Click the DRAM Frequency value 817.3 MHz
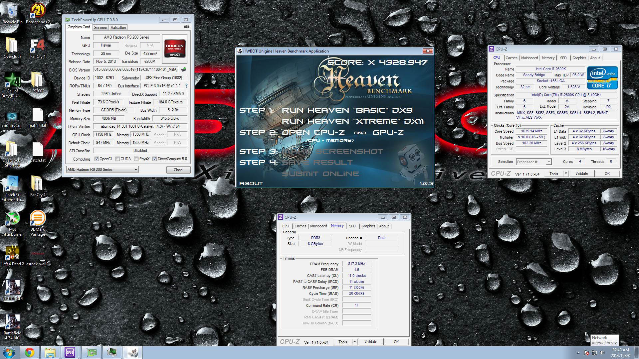 356,264
